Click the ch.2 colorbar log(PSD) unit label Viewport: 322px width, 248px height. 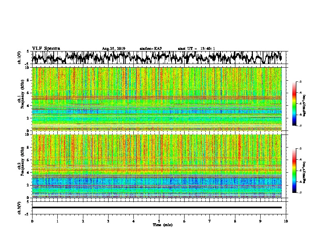pos(305,172)
